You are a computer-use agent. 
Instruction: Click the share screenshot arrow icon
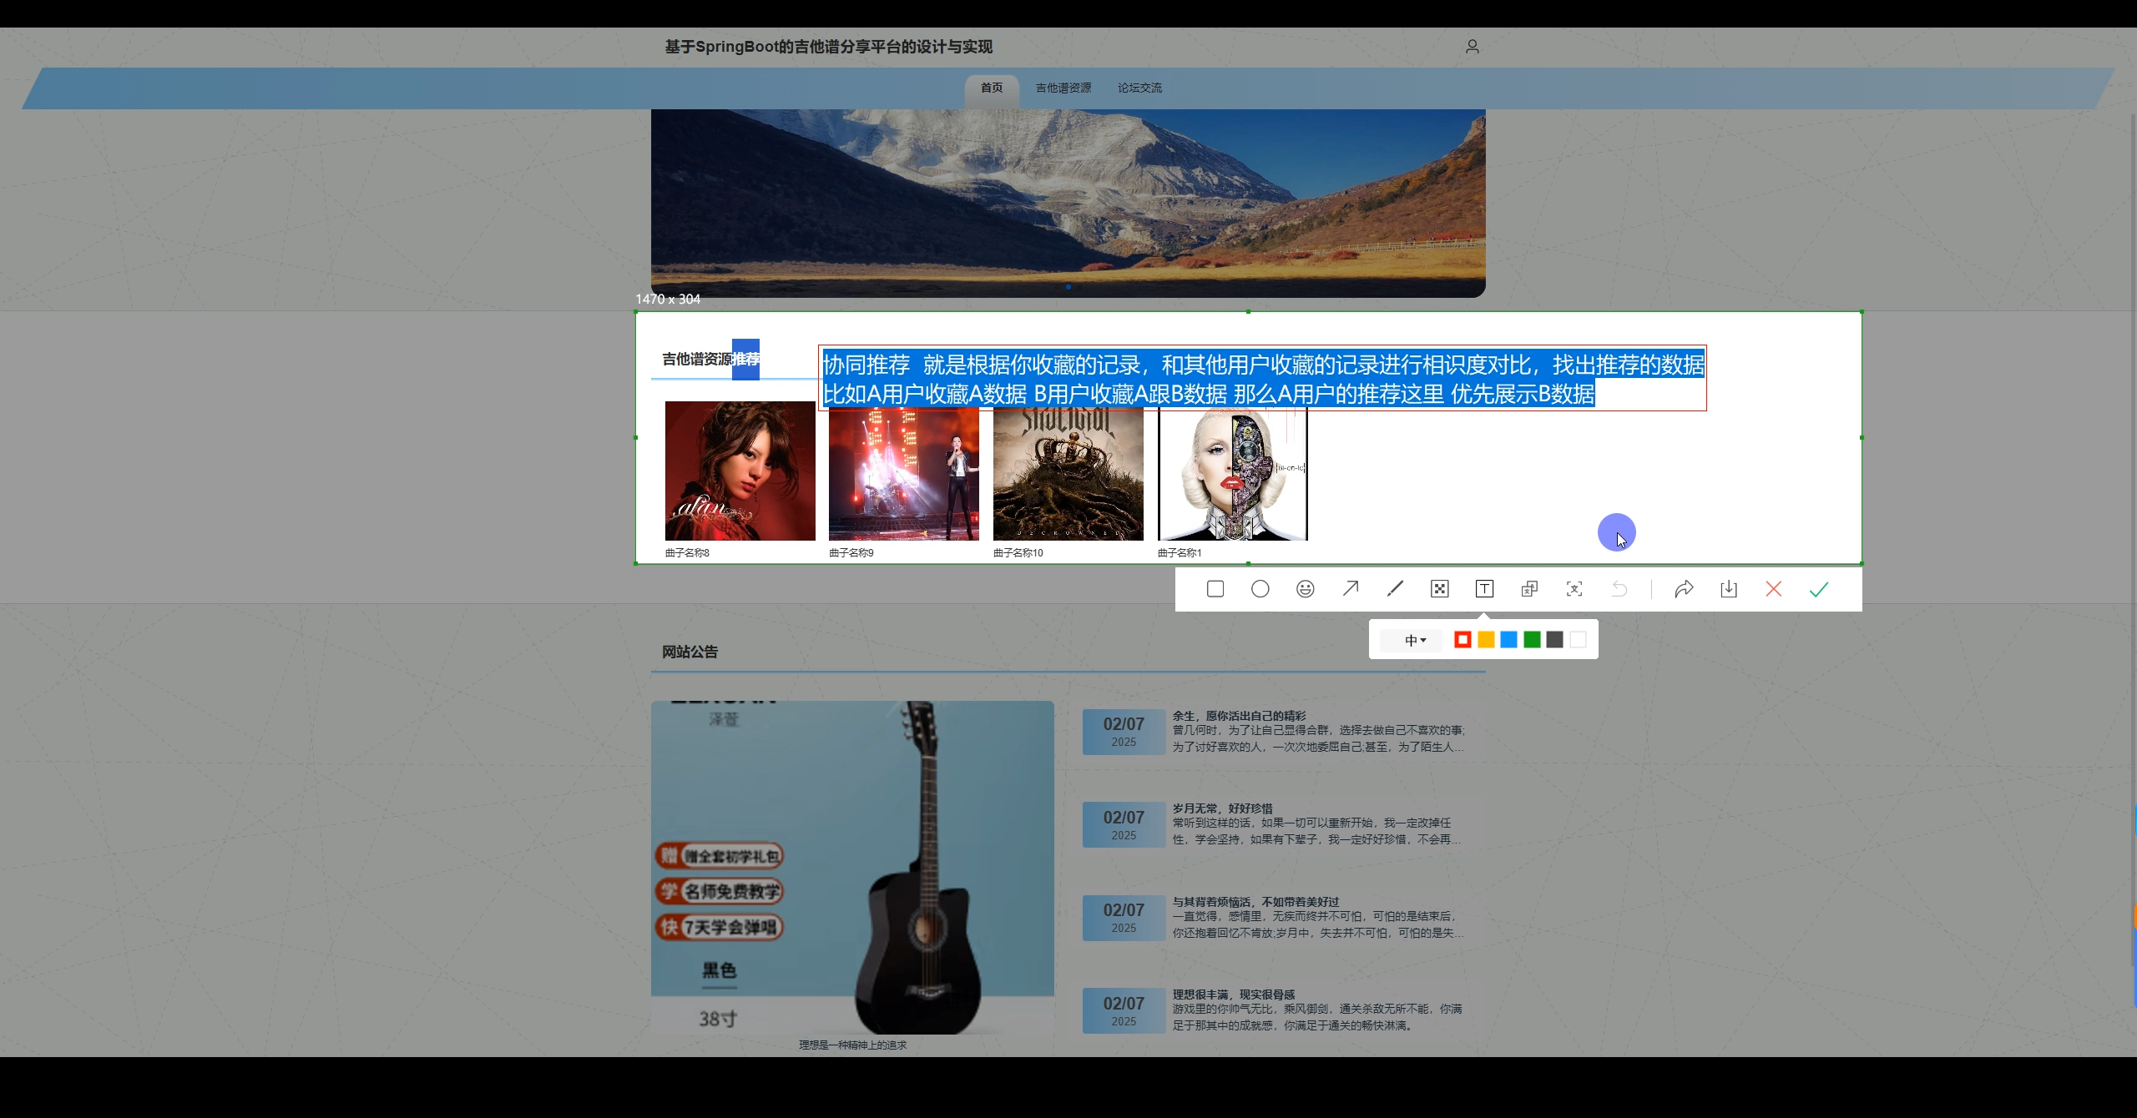(1684, 589)
